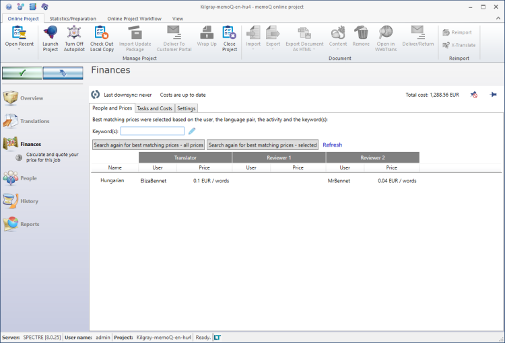Turn Off Autopilot in the ribbon
This screenshot has height=343, width=505.
click(74, 38)
